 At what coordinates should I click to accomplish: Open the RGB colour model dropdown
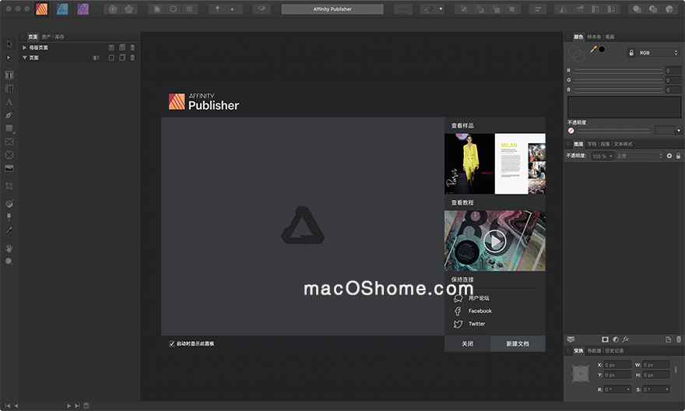coord(659,53)
